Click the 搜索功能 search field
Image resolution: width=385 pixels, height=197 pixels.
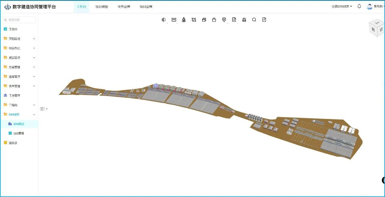click(19, 20)
